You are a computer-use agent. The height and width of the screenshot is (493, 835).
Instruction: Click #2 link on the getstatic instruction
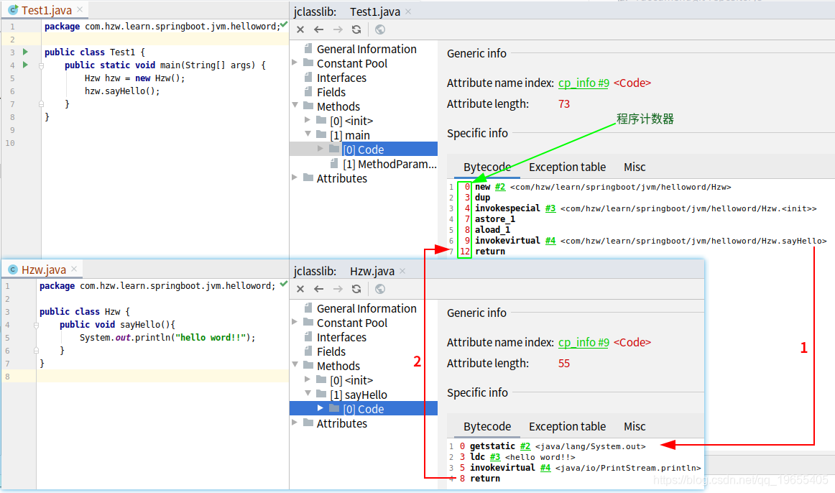coord(525,446)
